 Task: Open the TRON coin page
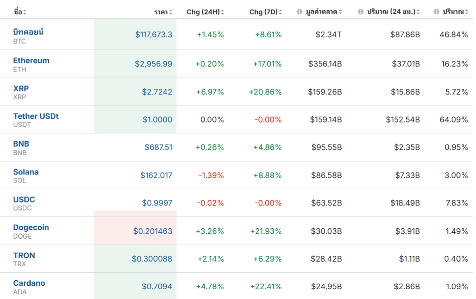point(24,255)
